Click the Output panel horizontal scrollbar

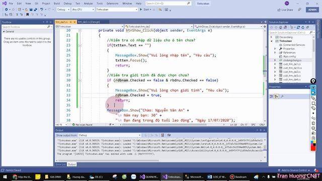(109, 160)
